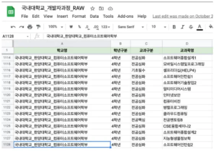214x151 pixels.
Task: Open the Last edit was made link
Action: pos(183,16)
